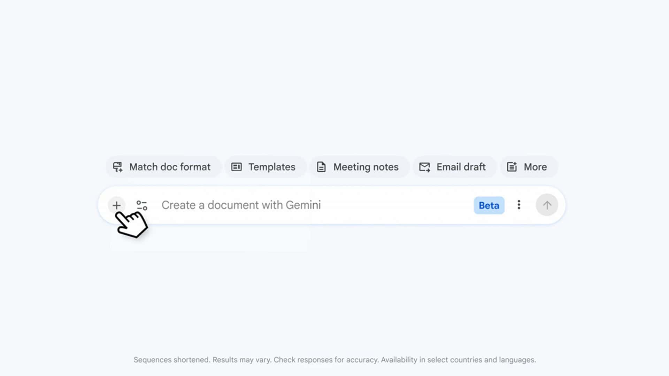Image resolution: width=669 pixels, height=376 pixels.
Task: Click the Templates chip's layout icon
Action: pyautogui.click(x=237, y=167)
